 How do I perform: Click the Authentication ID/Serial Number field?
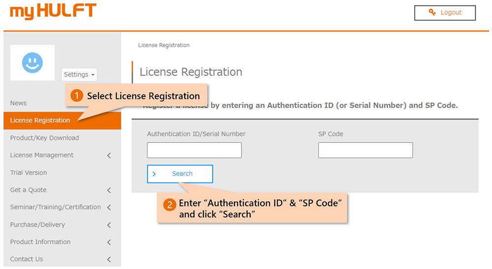pos(194,150)
